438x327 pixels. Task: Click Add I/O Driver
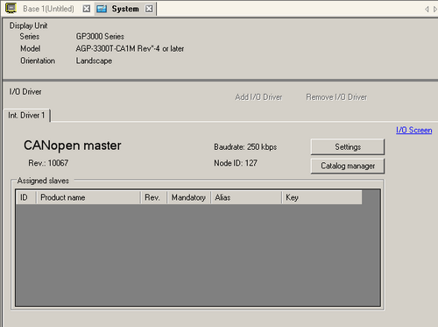[x=258, y=97]
